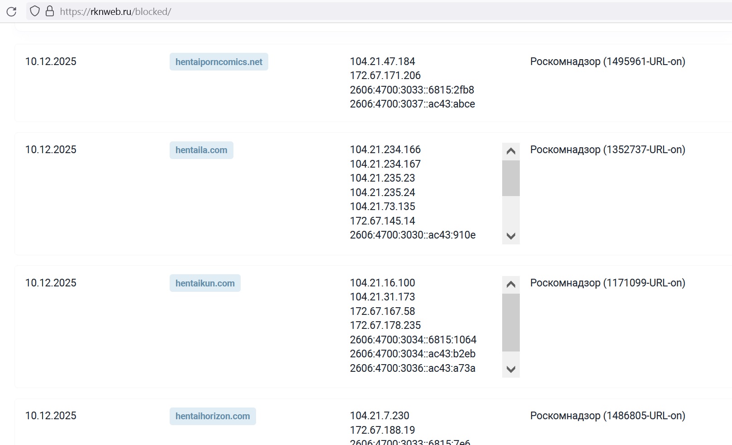
Task: Click the up arrow in hentaikun.com IP list
Action: 511,285
